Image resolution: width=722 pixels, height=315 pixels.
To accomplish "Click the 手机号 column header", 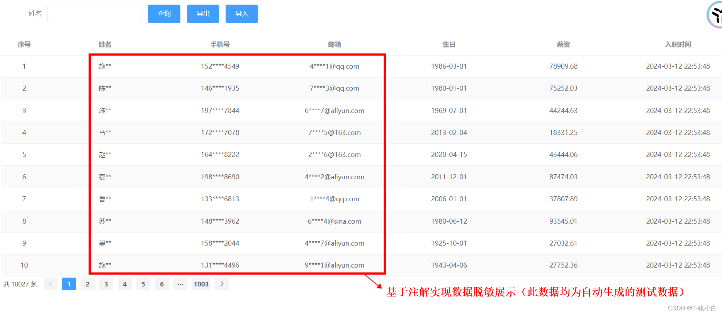I will [220, 44].
